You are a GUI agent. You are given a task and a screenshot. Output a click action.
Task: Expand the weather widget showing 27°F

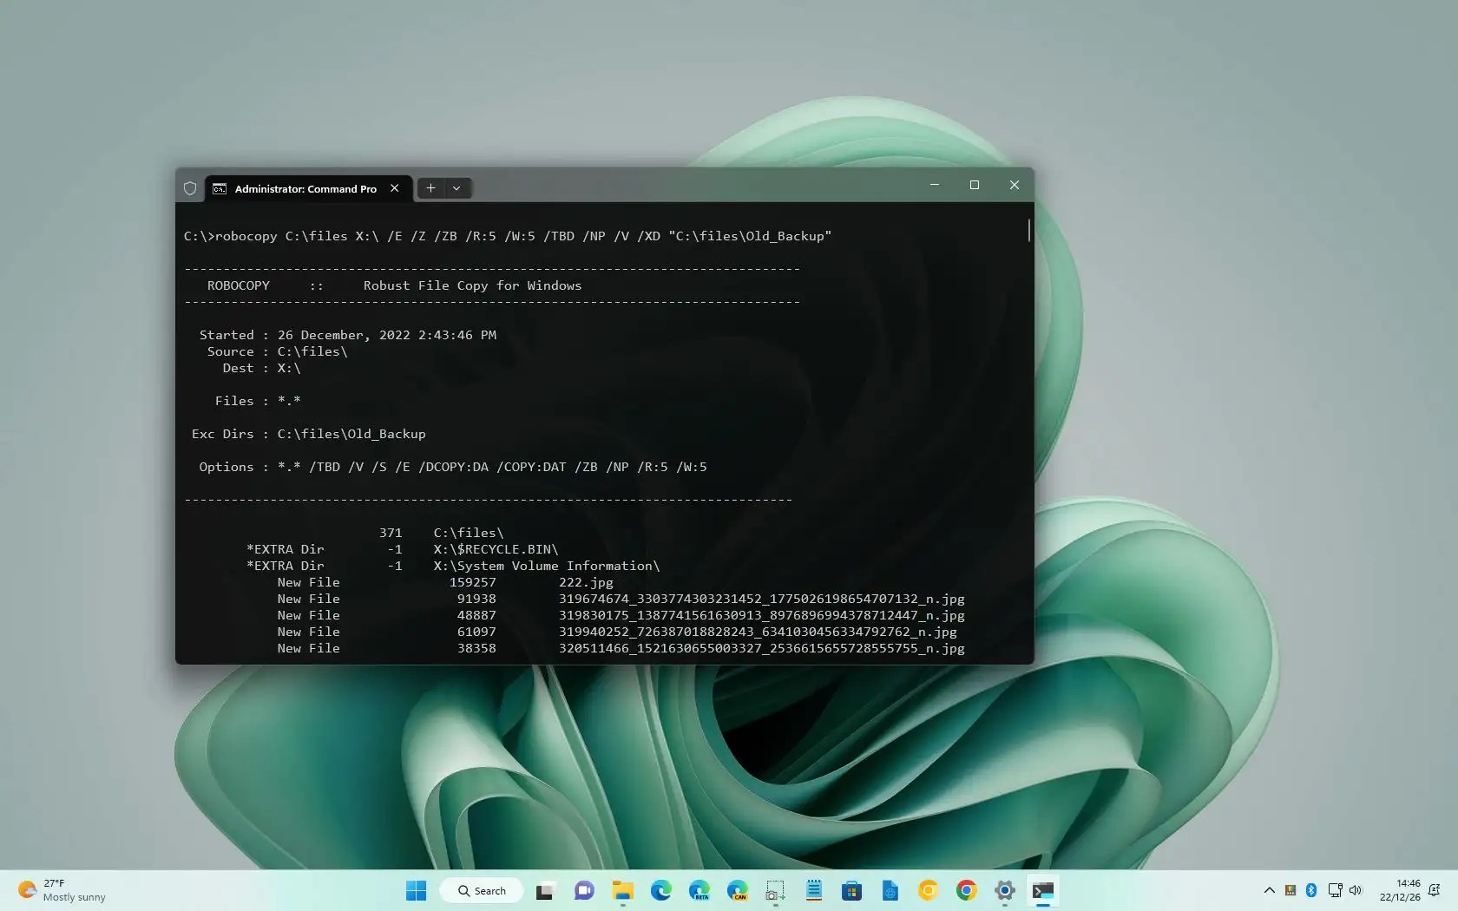(x=61, y=890)
